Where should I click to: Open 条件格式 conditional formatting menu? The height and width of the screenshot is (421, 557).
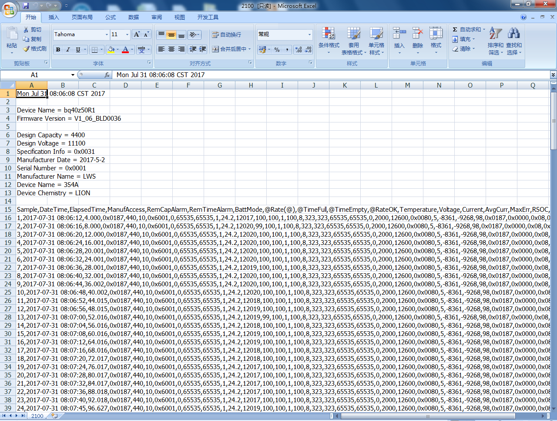(329, 41)
